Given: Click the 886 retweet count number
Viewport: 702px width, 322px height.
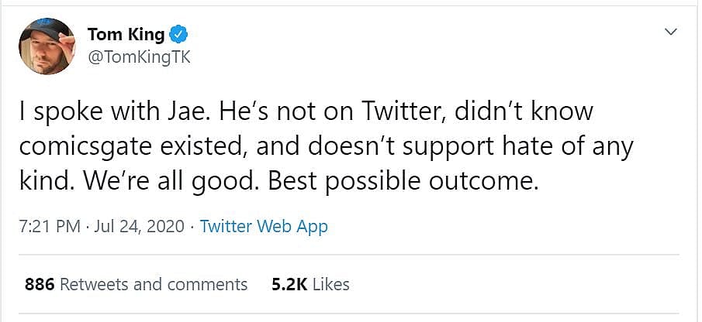Looking at the screenshot, I should click(x=40, y=284).
